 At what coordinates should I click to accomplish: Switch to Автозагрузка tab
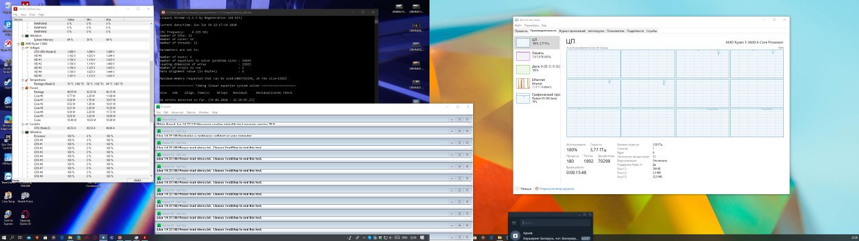pos(596,31)
